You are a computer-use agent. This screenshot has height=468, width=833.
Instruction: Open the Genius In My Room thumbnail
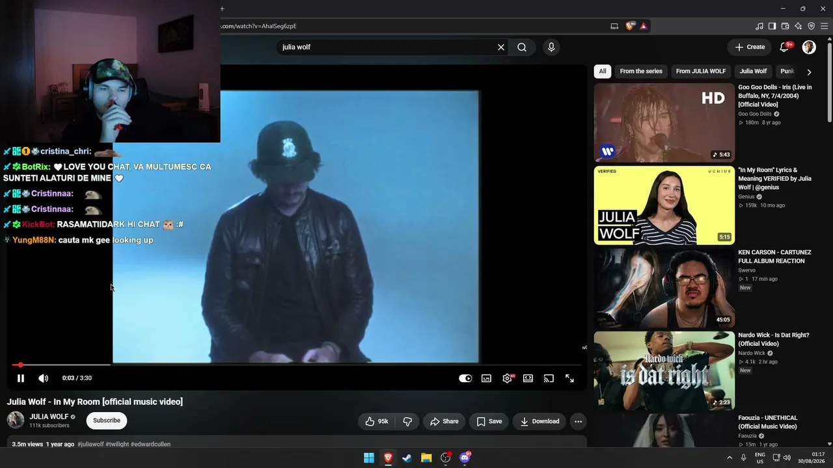664,205
